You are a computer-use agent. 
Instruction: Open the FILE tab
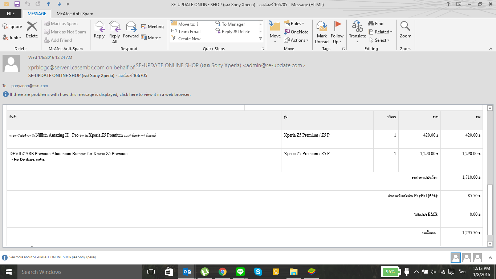tap(11, 14)
